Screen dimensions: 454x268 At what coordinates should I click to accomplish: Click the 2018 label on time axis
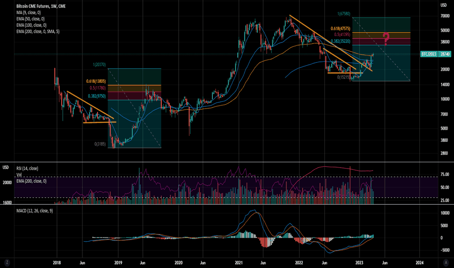click(57, 263)
